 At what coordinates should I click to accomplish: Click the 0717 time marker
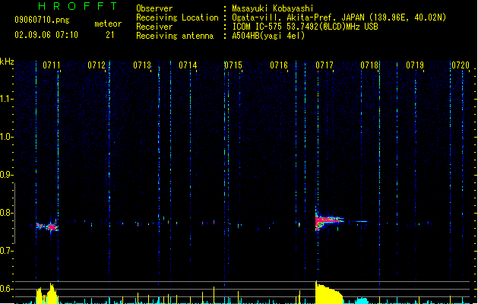(x=324, y=65)
